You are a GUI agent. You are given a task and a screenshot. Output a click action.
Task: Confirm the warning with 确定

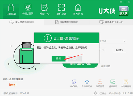pyautogui.click(x=59, y=59)
